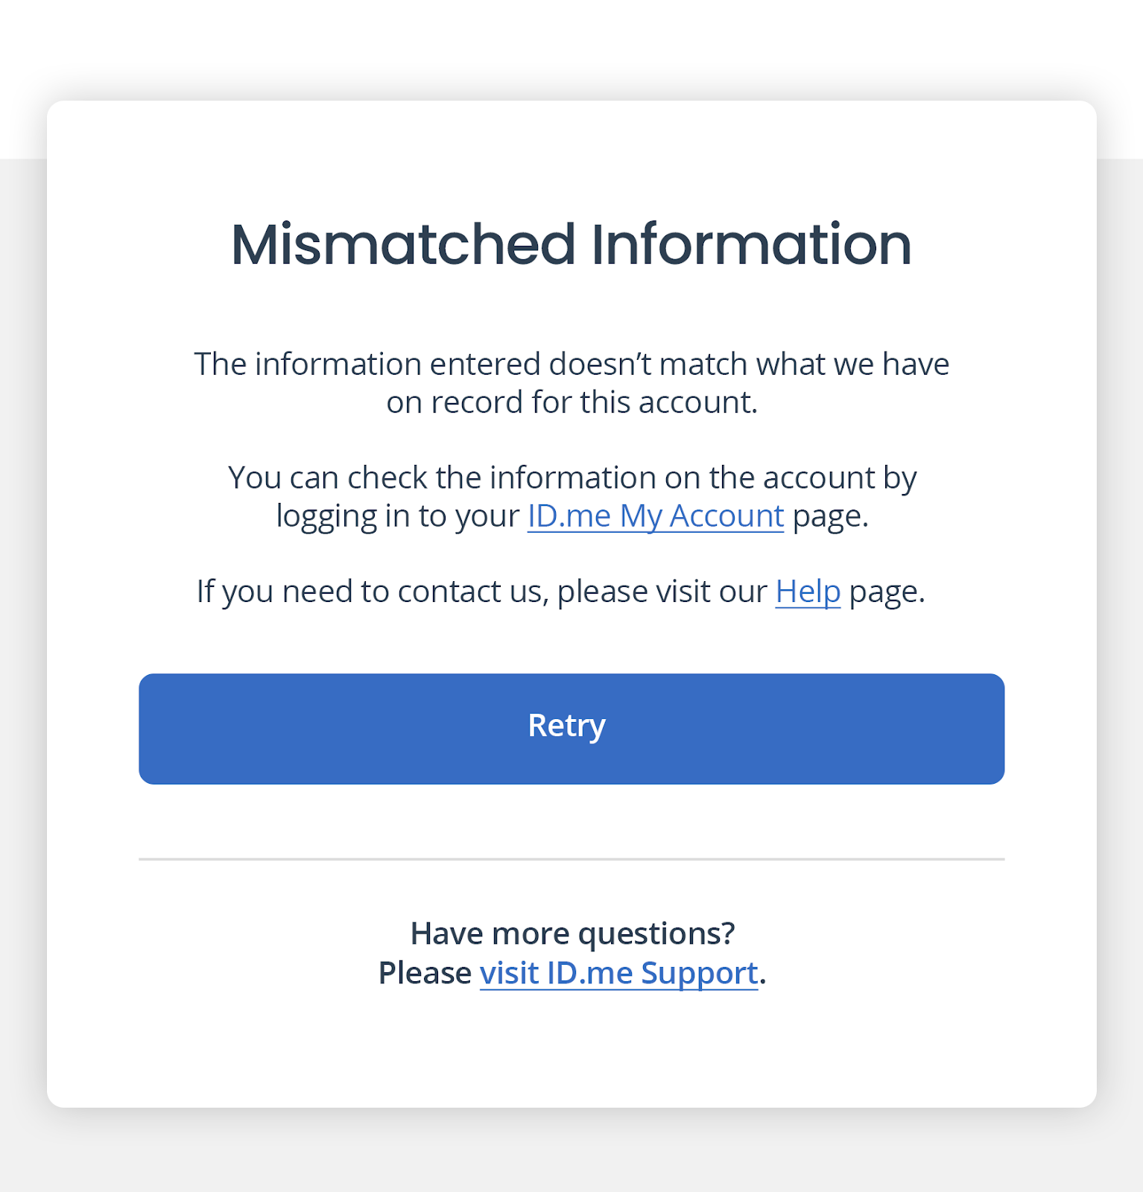Click the word "Mismatched" in the title
Viewport: 1143px width, 1192px height.
click(x=403, y=244)
